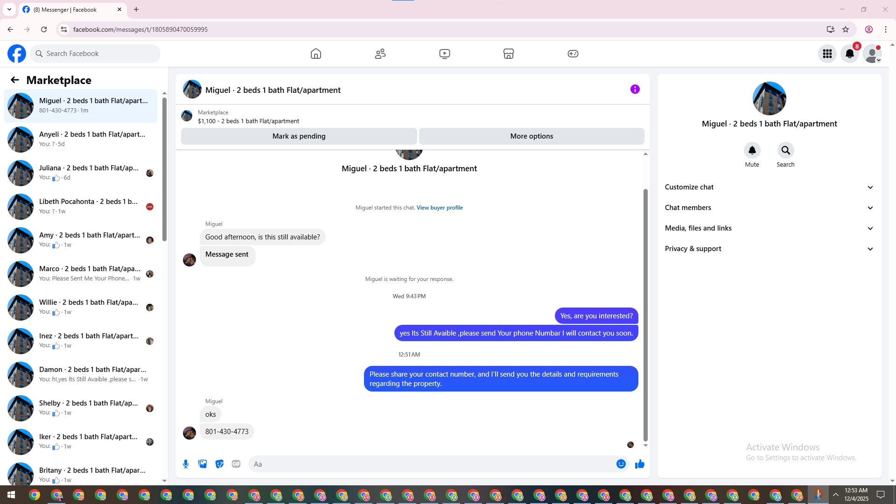Mute this conversation with Miguel
The width and height of the screenshot is (896, 504).
pos(752,151)
